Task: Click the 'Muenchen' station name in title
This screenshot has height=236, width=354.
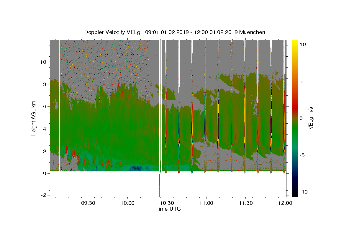Action: click(252, 32)
